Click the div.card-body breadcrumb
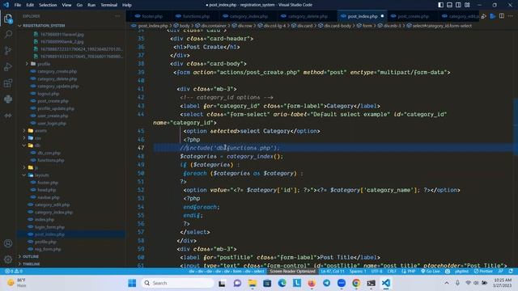The width and height of the screenshot is (518, 291). point(338,26)
